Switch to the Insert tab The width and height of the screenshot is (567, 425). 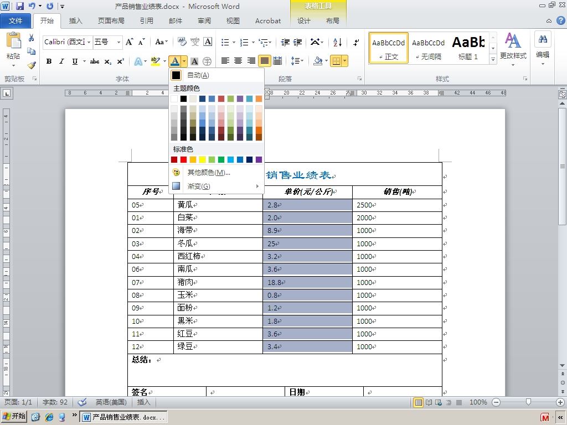[75, 20]
